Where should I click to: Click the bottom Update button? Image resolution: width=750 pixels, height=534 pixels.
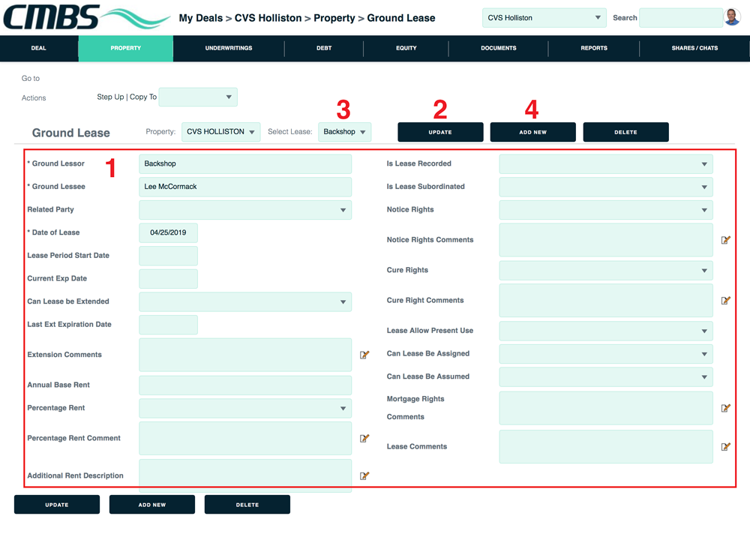(x=57, y=505)
